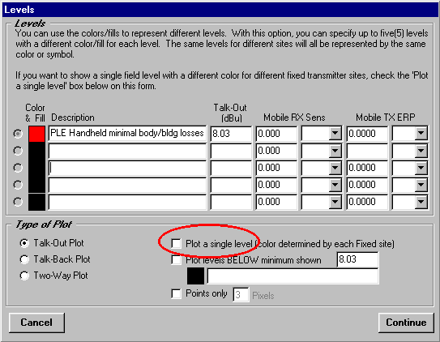Image resolution: width=440 pixels, height=342 pixels.
Task: Enable 'Plot a single level' checkbox
Action: pos(176,243)
